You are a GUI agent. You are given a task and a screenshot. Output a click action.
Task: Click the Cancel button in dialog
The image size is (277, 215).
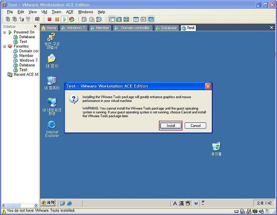[x=195, y=126]
